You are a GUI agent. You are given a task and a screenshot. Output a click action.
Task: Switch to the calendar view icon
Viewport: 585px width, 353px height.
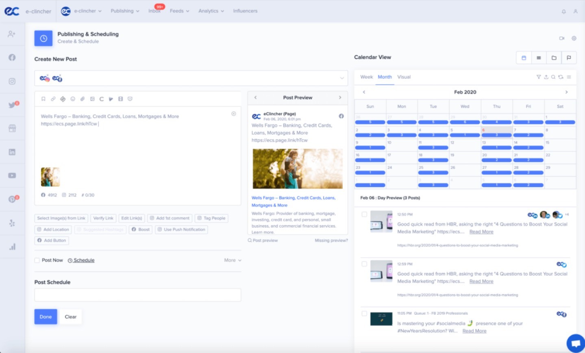pos(524,58)
